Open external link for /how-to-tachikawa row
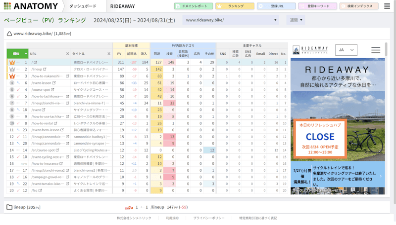396x225 pixels. pyautogui.click(x=67, y=96)
